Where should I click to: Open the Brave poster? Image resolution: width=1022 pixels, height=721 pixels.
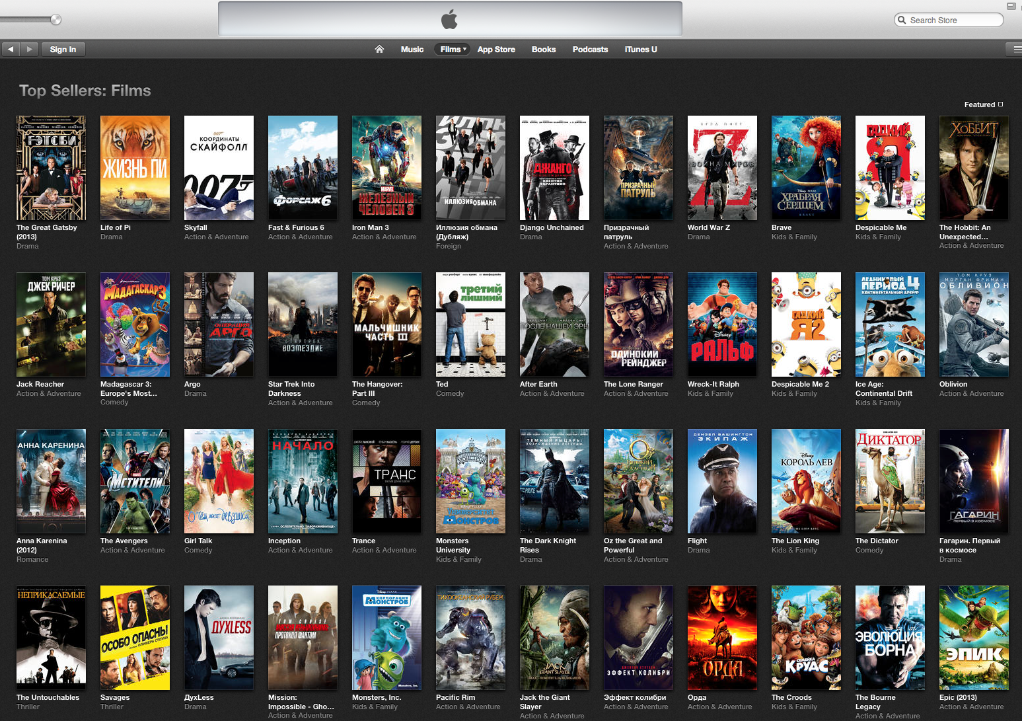(806, 168)
